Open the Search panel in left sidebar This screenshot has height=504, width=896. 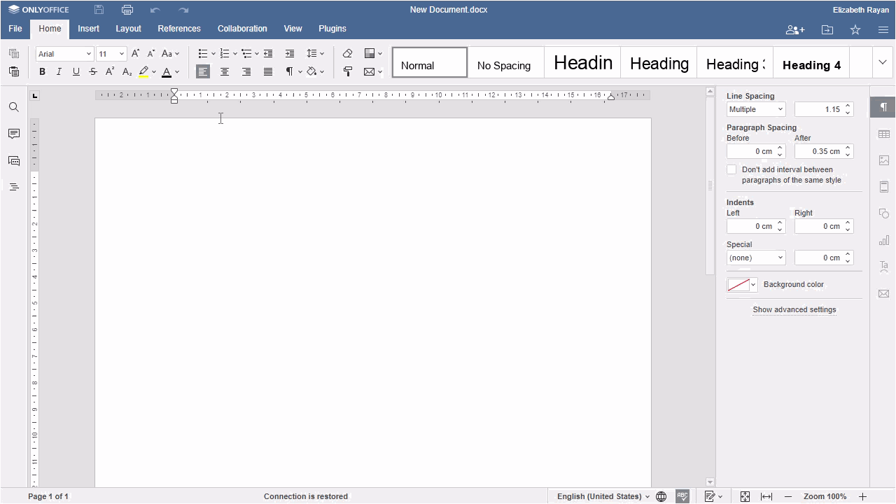pos(13,107)
